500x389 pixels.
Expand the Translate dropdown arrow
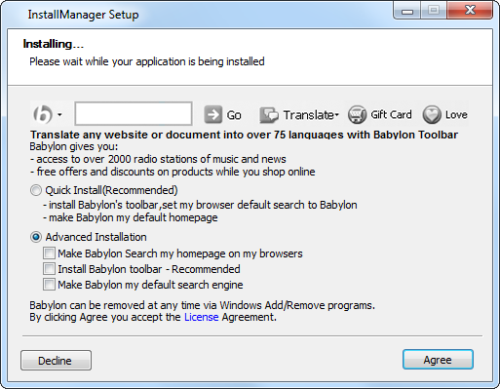(336, 115)
